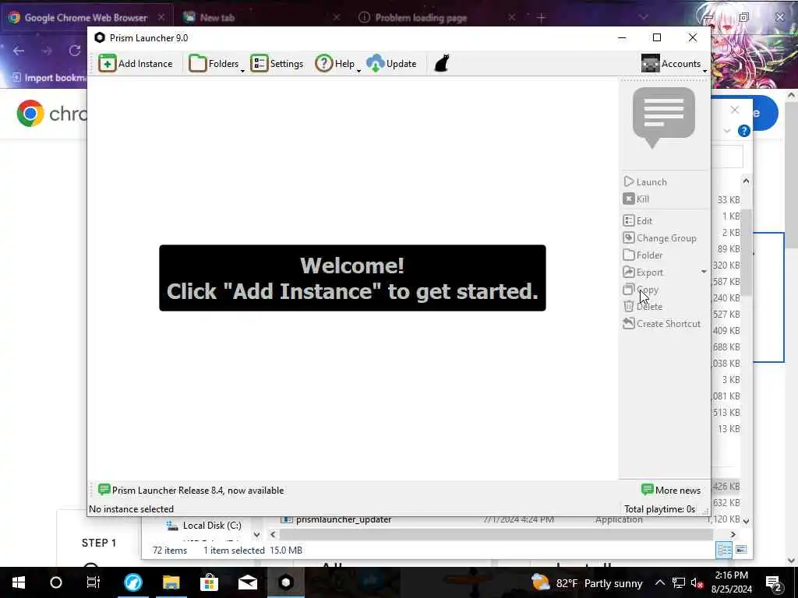The image size is (798, 598).
Task: Click the browser back arrow
Action: (x=19, y=51)
